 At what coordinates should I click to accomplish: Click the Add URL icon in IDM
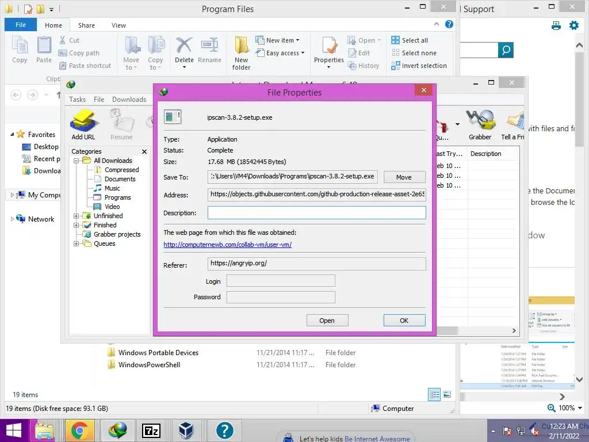click(83, 124)
